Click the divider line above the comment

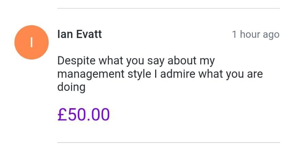168,8
